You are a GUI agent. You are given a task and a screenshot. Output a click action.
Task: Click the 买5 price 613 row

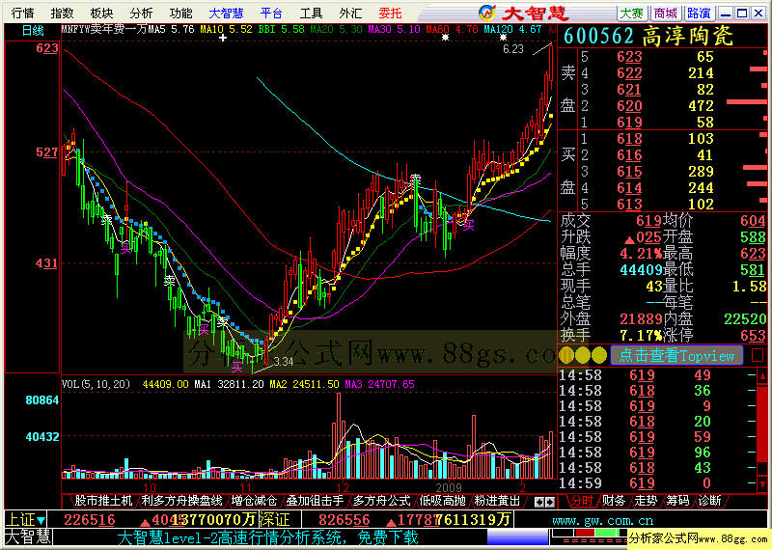pyautogui.click(x=662, y=205)
